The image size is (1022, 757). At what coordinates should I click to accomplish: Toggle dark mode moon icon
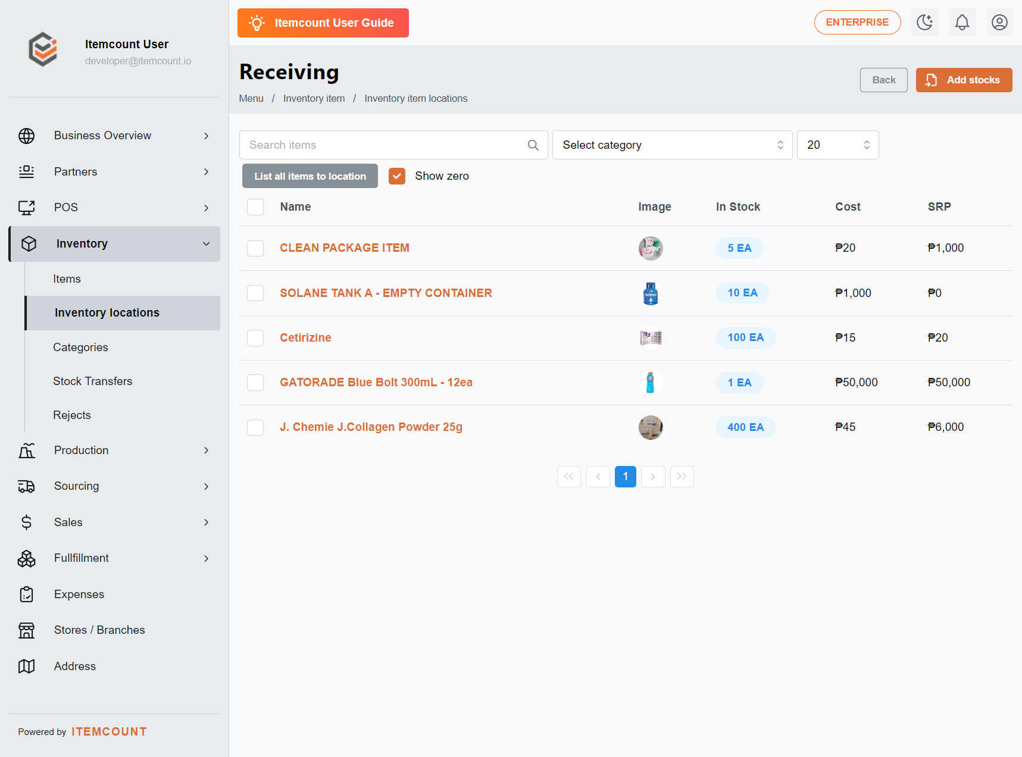924,23
